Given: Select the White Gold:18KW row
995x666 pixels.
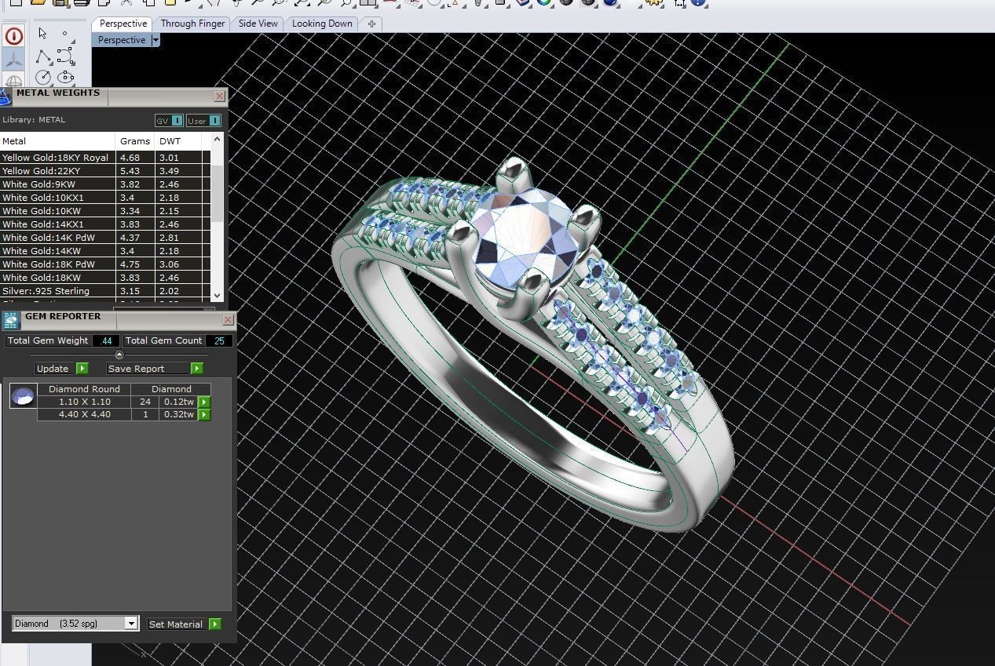Looking at the screenshot, I should coord(105,278).
